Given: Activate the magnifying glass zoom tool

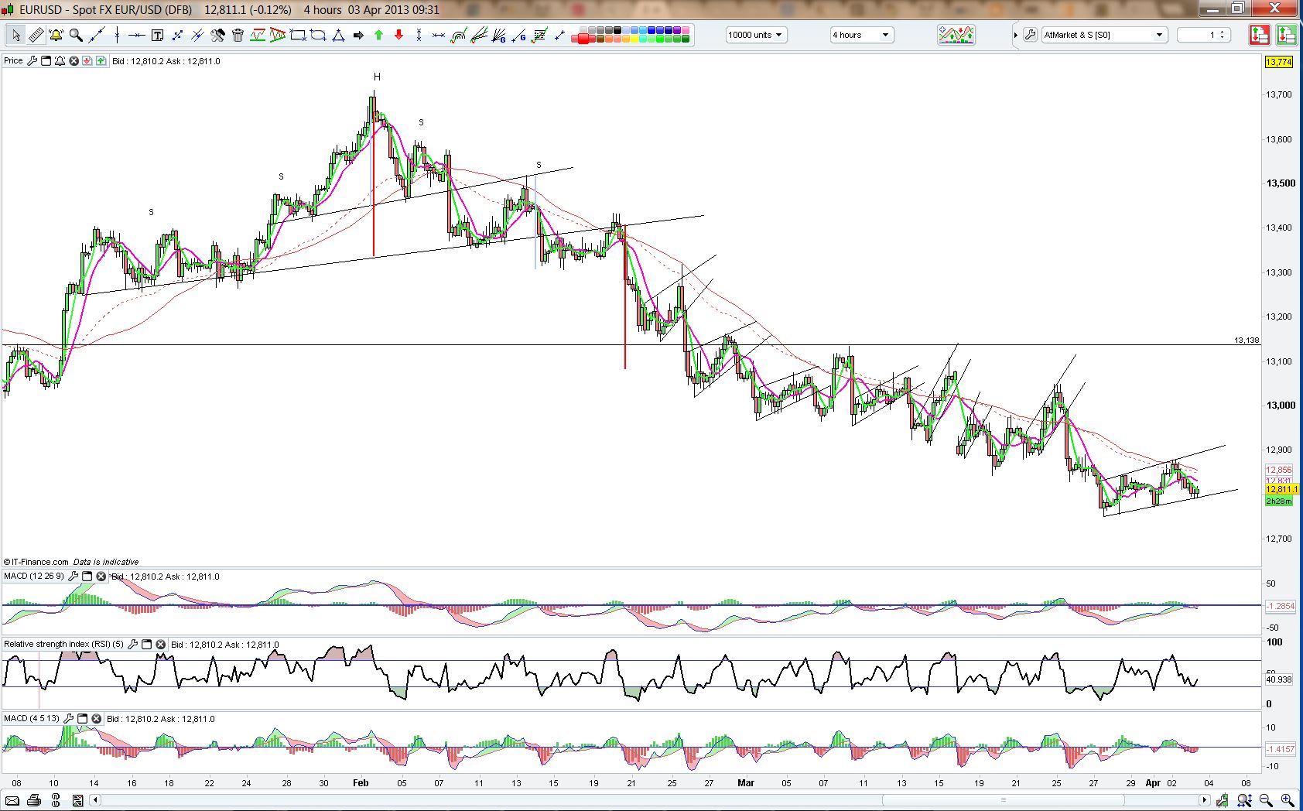Looking at the screenshot, I should 76,35.
